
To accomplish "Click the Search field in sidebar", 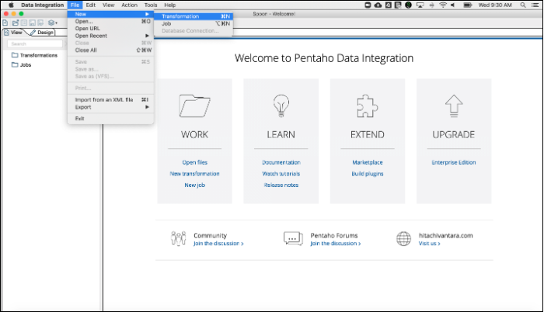I will point(34,43).
